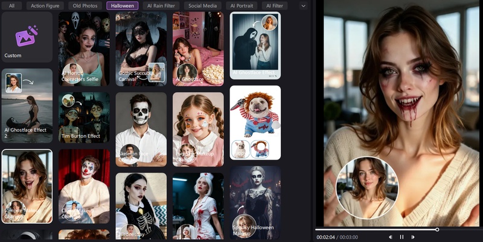The width and height of the screenshot is (483, 242).
Task: Step back to previous frame
Action: pos(391,237)
